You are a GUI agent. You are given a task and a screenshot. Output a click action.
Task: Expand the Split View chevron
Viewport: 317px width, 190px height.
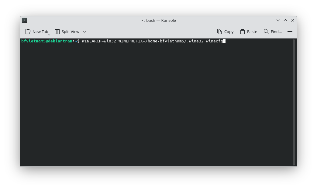click(x=84, y=32)
